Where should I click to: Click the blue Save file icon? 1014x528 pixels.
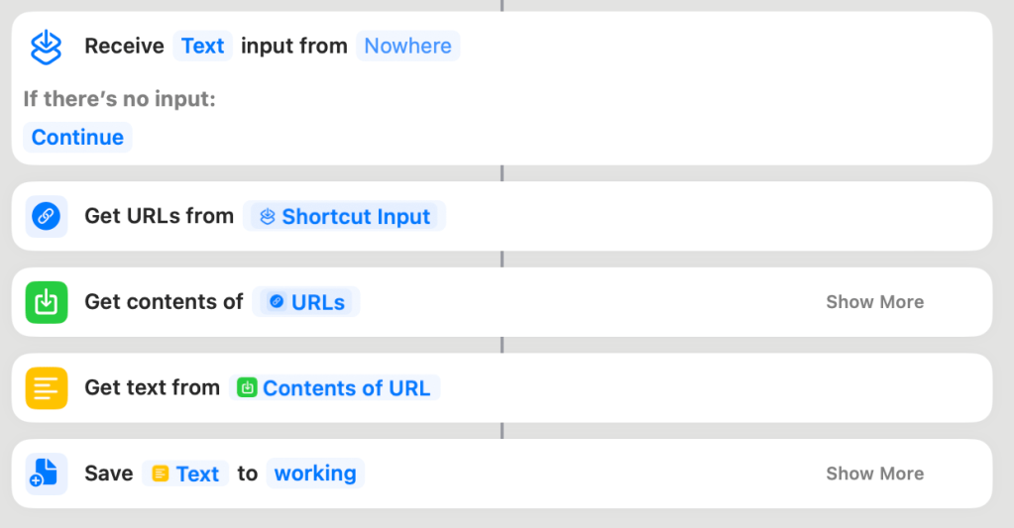[47, 474]
